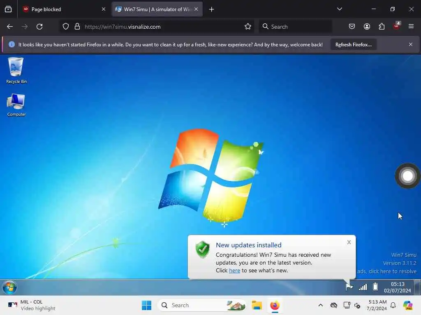Open the uBlock Origin toolbar icon

coord(397,26)
